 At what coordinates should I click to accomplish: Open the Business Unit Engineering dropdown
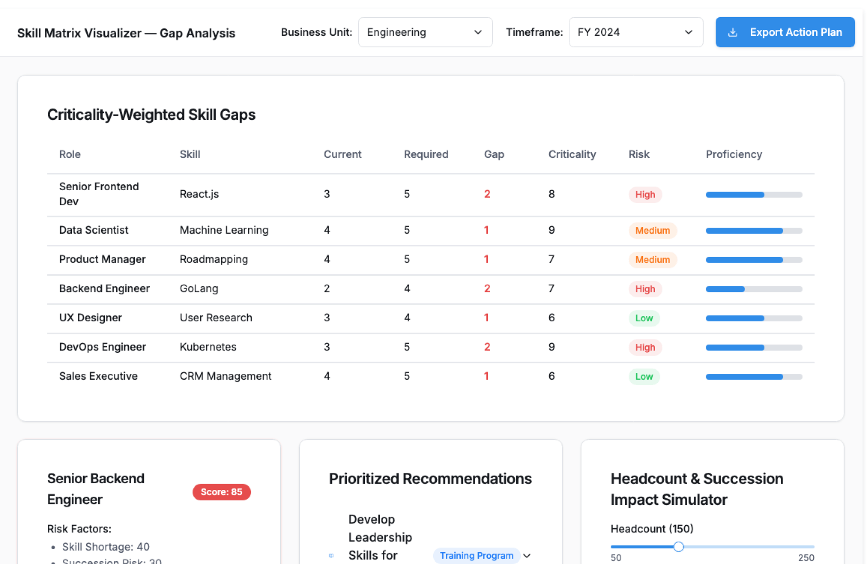(x=425, y=33)
